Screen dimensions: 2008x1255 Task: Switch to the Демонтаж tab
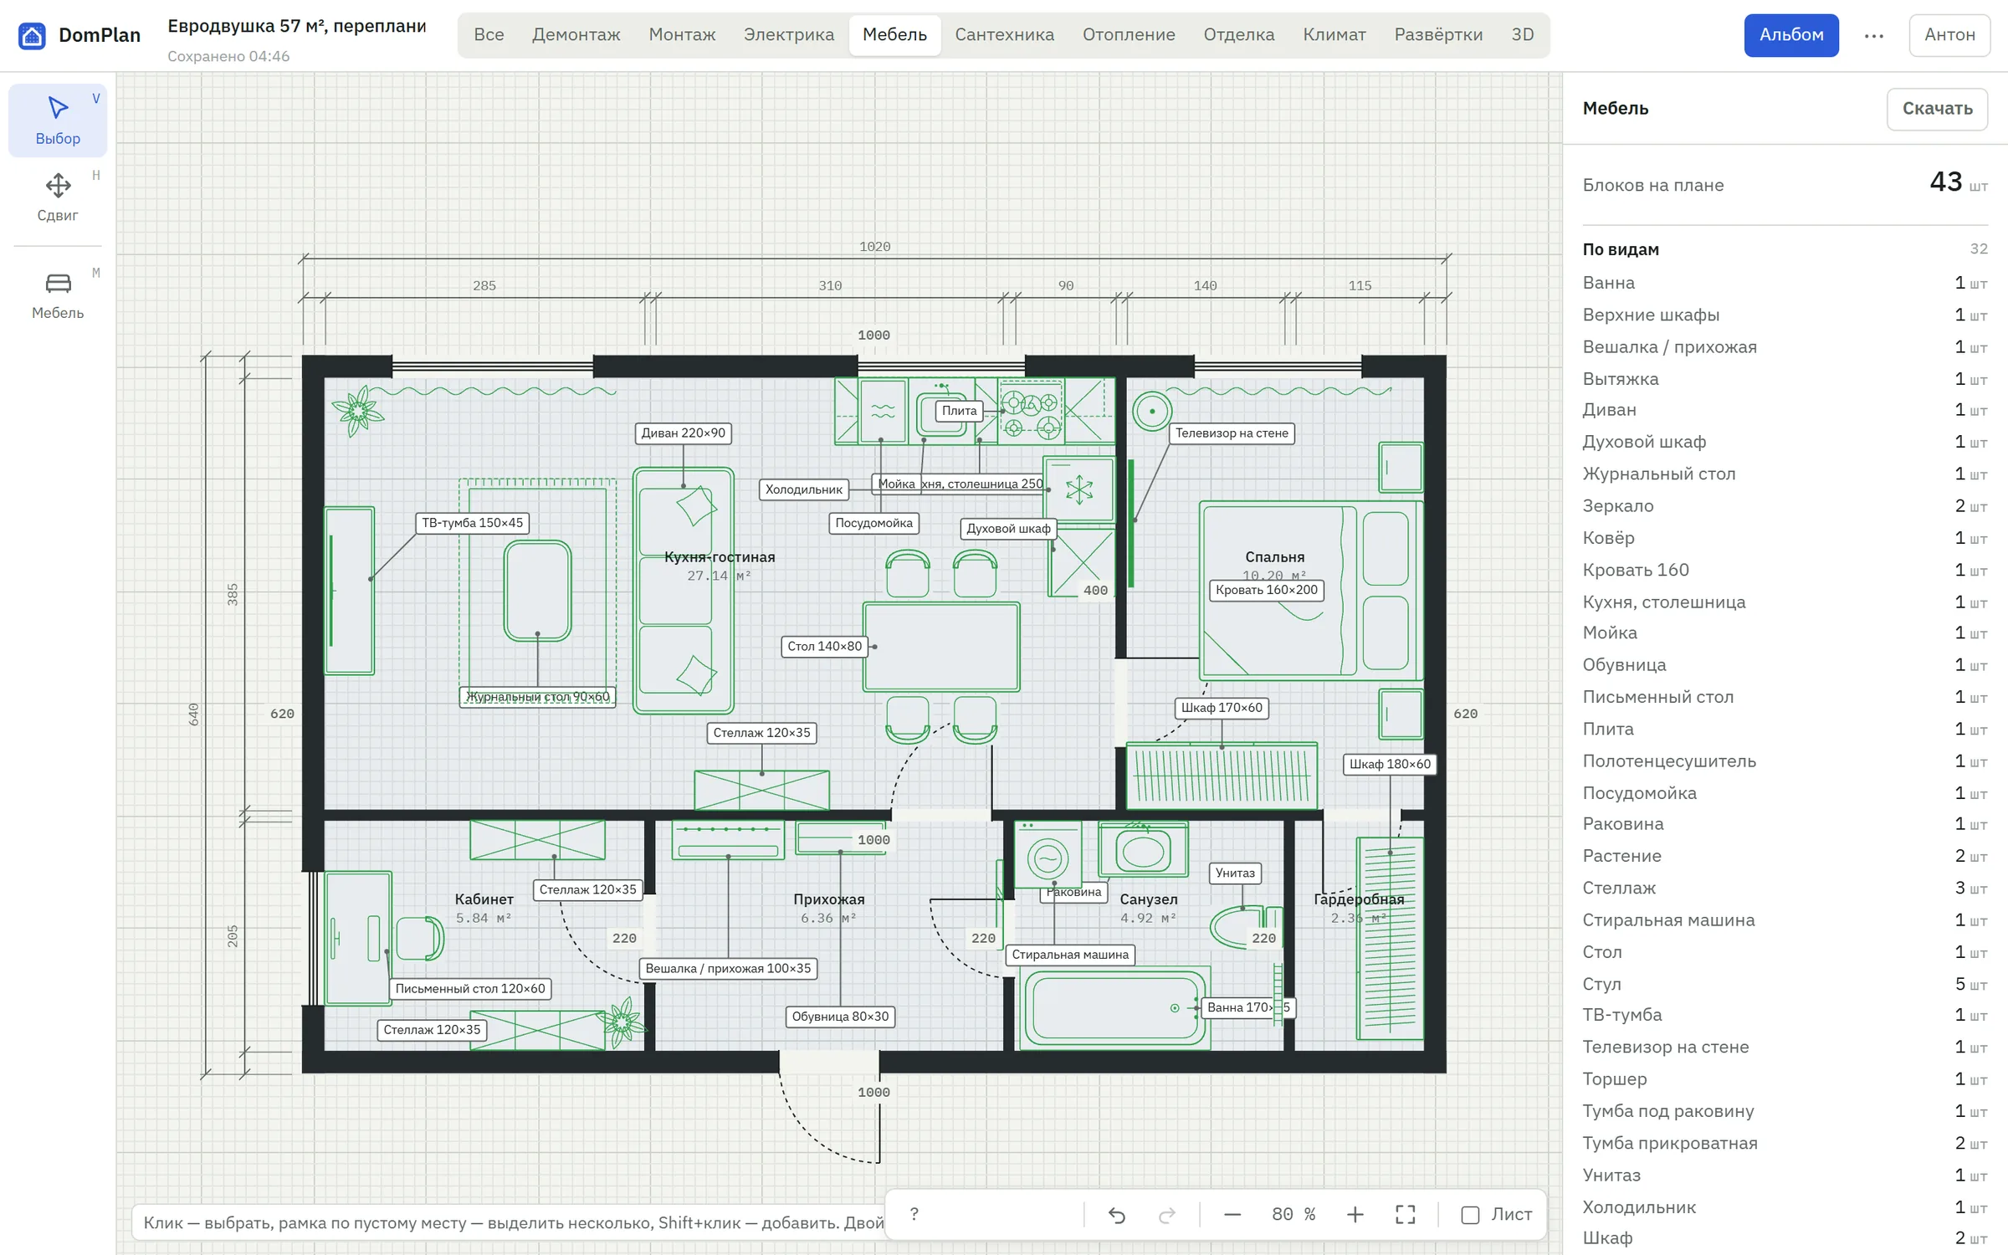click(576, 35)
